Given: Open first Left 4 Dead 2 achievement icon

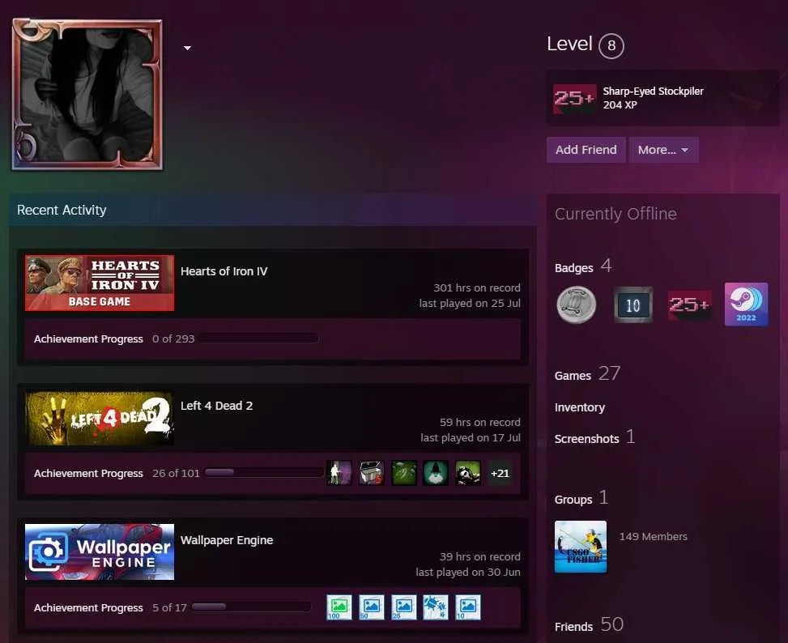Looking at the screenshot, I should [x=339, y=473].
